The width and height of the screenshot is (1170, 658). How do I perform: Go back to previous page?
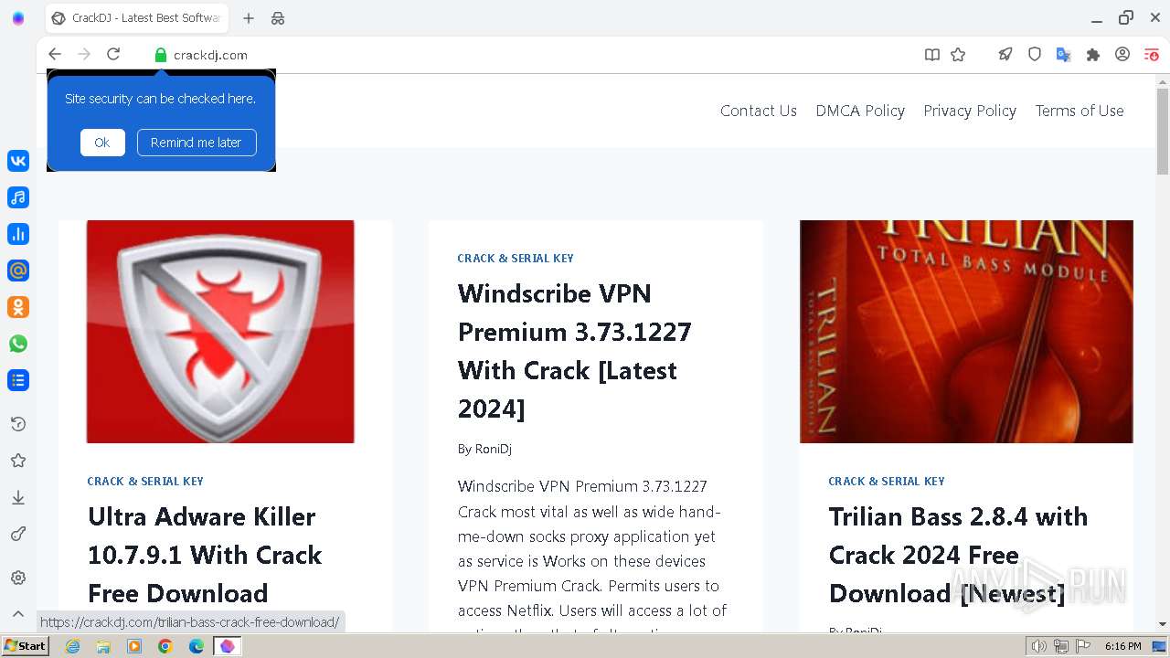tap(55, 55)
